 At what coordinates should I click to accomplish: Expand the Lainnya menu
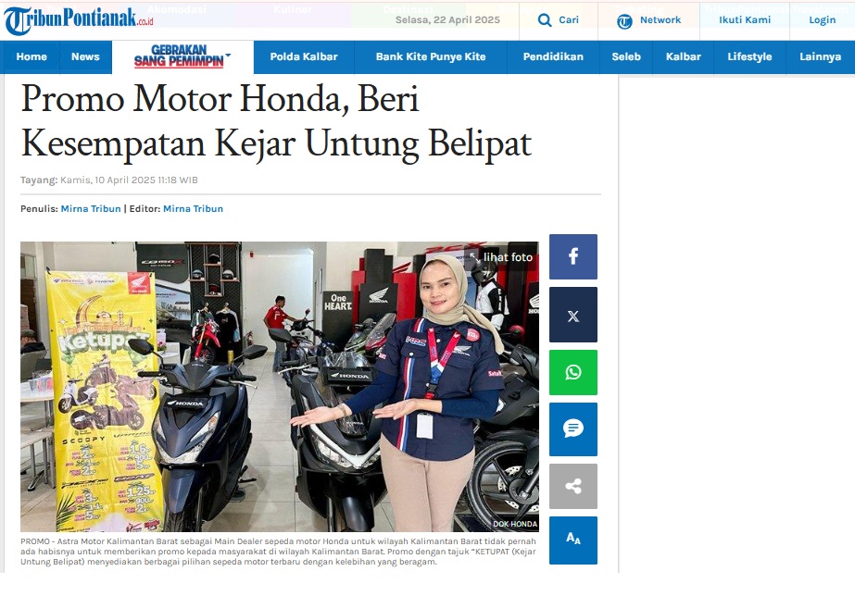(820, 56)
